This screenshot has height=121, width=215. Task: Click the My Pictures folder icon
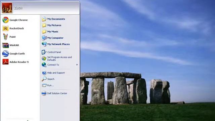44,25
